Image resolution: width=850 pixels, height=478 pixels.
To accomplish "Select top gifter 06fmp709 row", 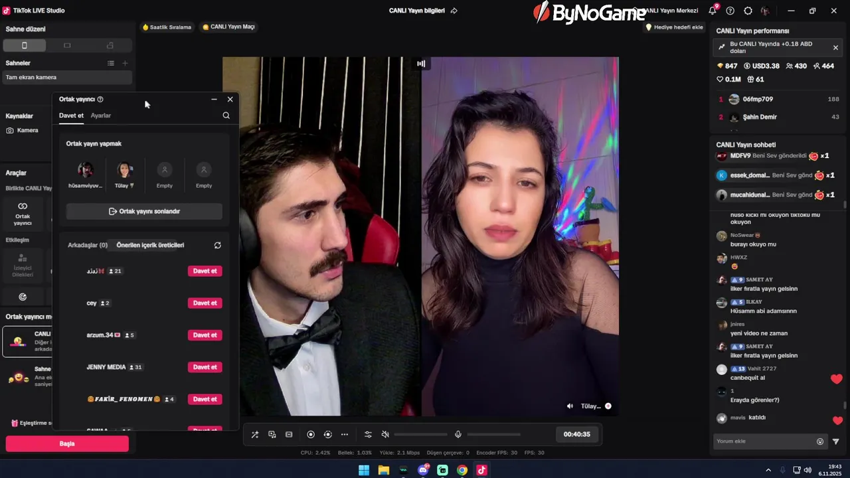I will coord(779,99).
